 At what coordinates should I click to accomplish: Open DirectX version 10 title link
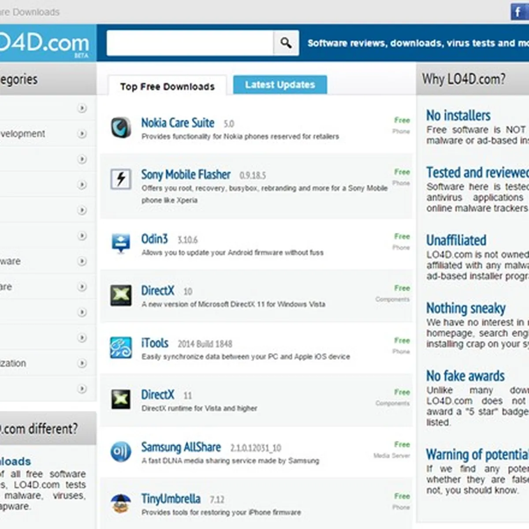click(x=157, y=291)
